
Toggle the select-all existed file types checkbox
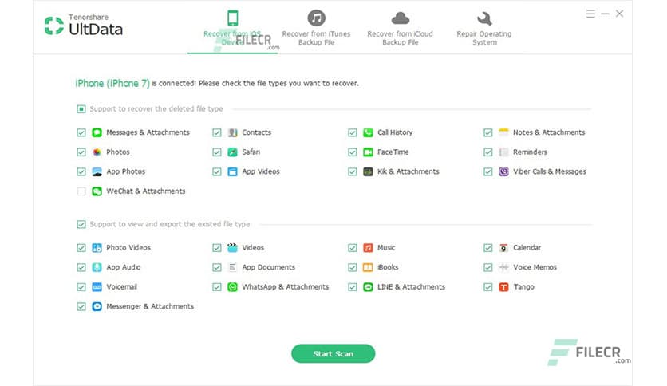click(81, 224)
